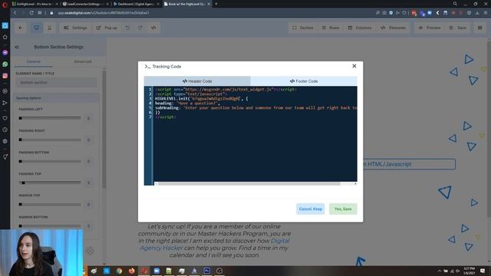Open Instagram in Opera sidebar
Image resolution: width=491 pixels, height=276 pixels.
click(5, 76)
